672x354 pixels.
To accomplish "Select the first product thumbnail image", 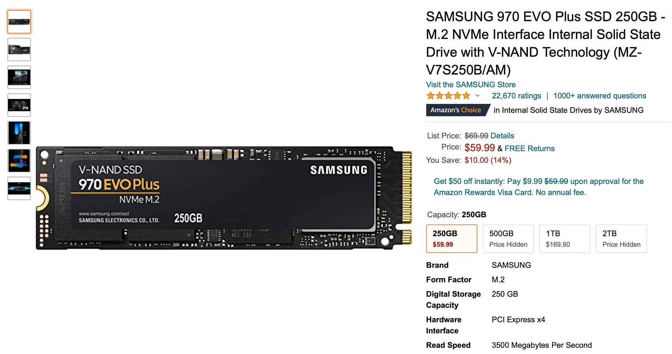I will click(x=19, y=22).
